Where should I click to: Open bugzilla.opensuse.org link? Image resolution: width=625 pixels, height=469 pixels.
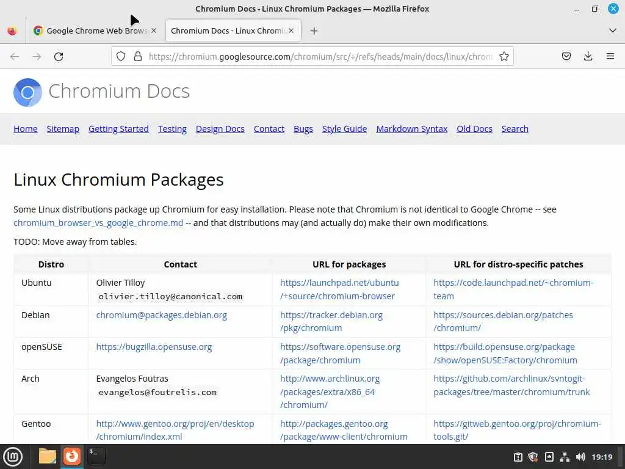[154, 347]
